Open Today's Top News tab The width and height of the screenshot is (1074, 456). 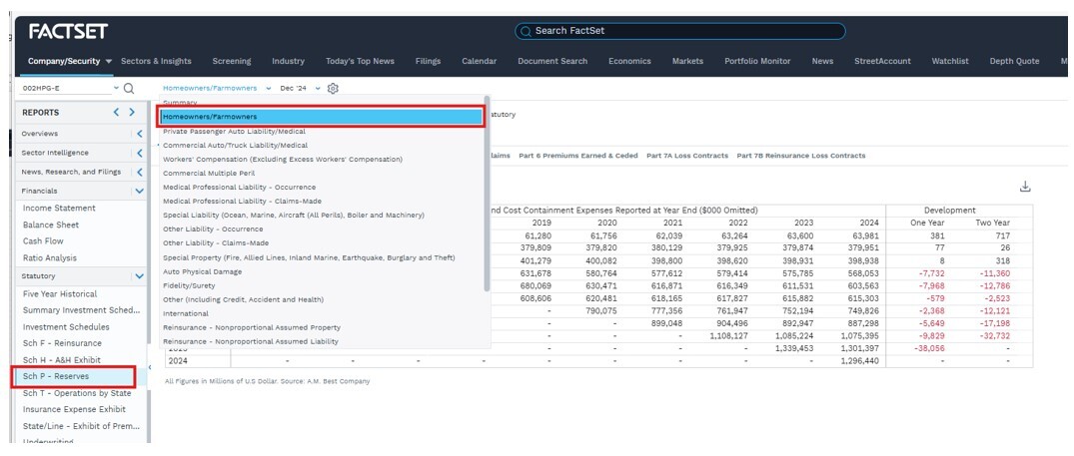(360, 61)
